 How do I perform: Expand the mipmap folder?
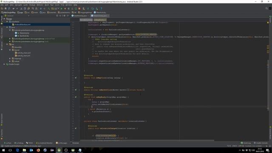[x=10, y=59]
